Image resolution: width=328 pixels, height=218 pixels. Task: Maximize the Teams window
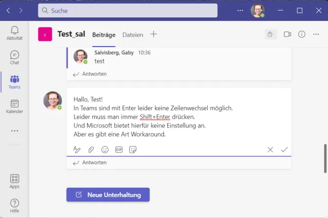299,10
